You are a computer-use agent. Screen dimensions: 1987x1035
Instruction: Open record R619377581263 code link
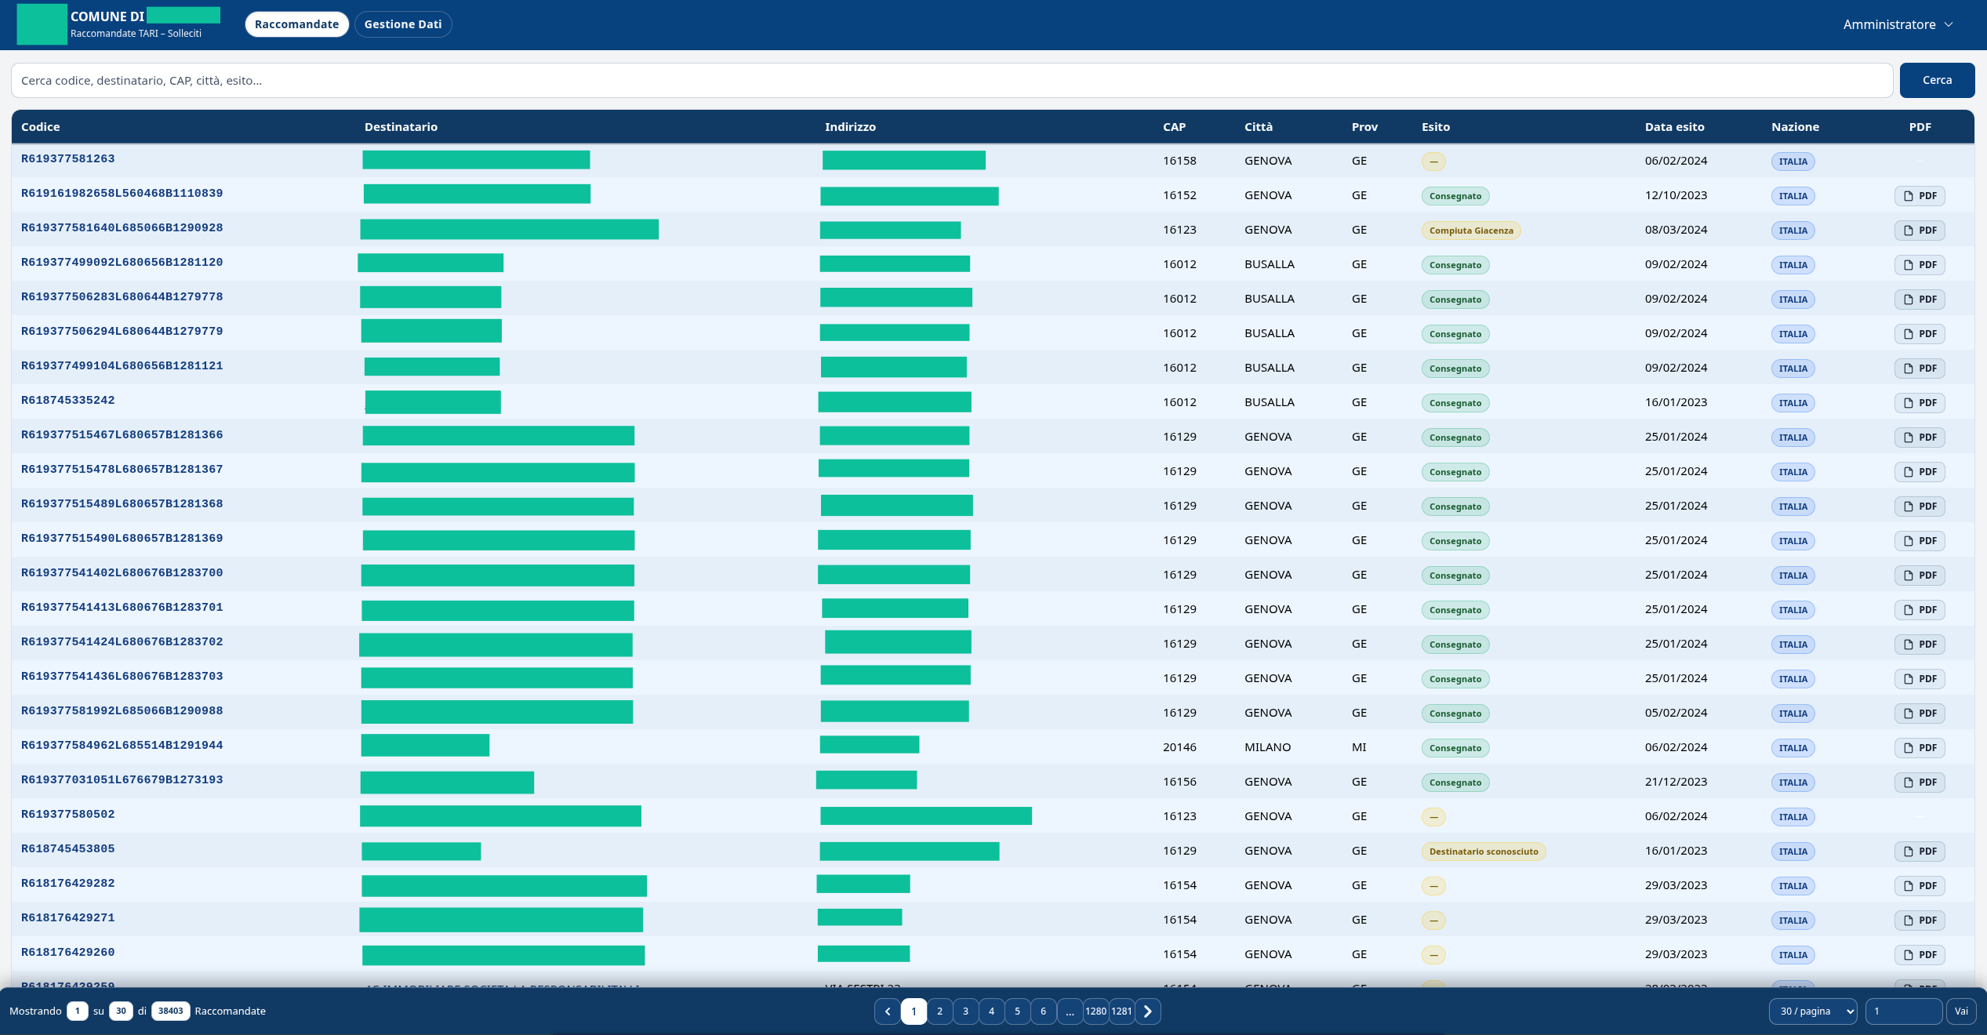click(x=68, y=159)
